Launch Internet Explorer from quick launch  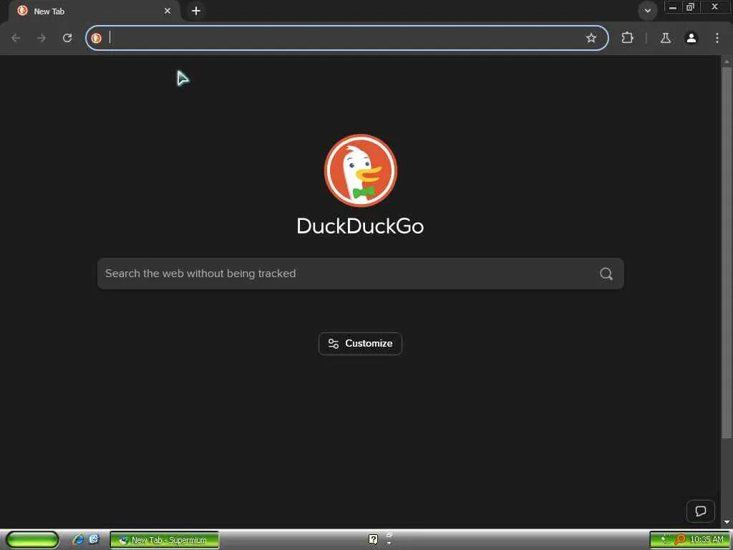coord(79,540)
